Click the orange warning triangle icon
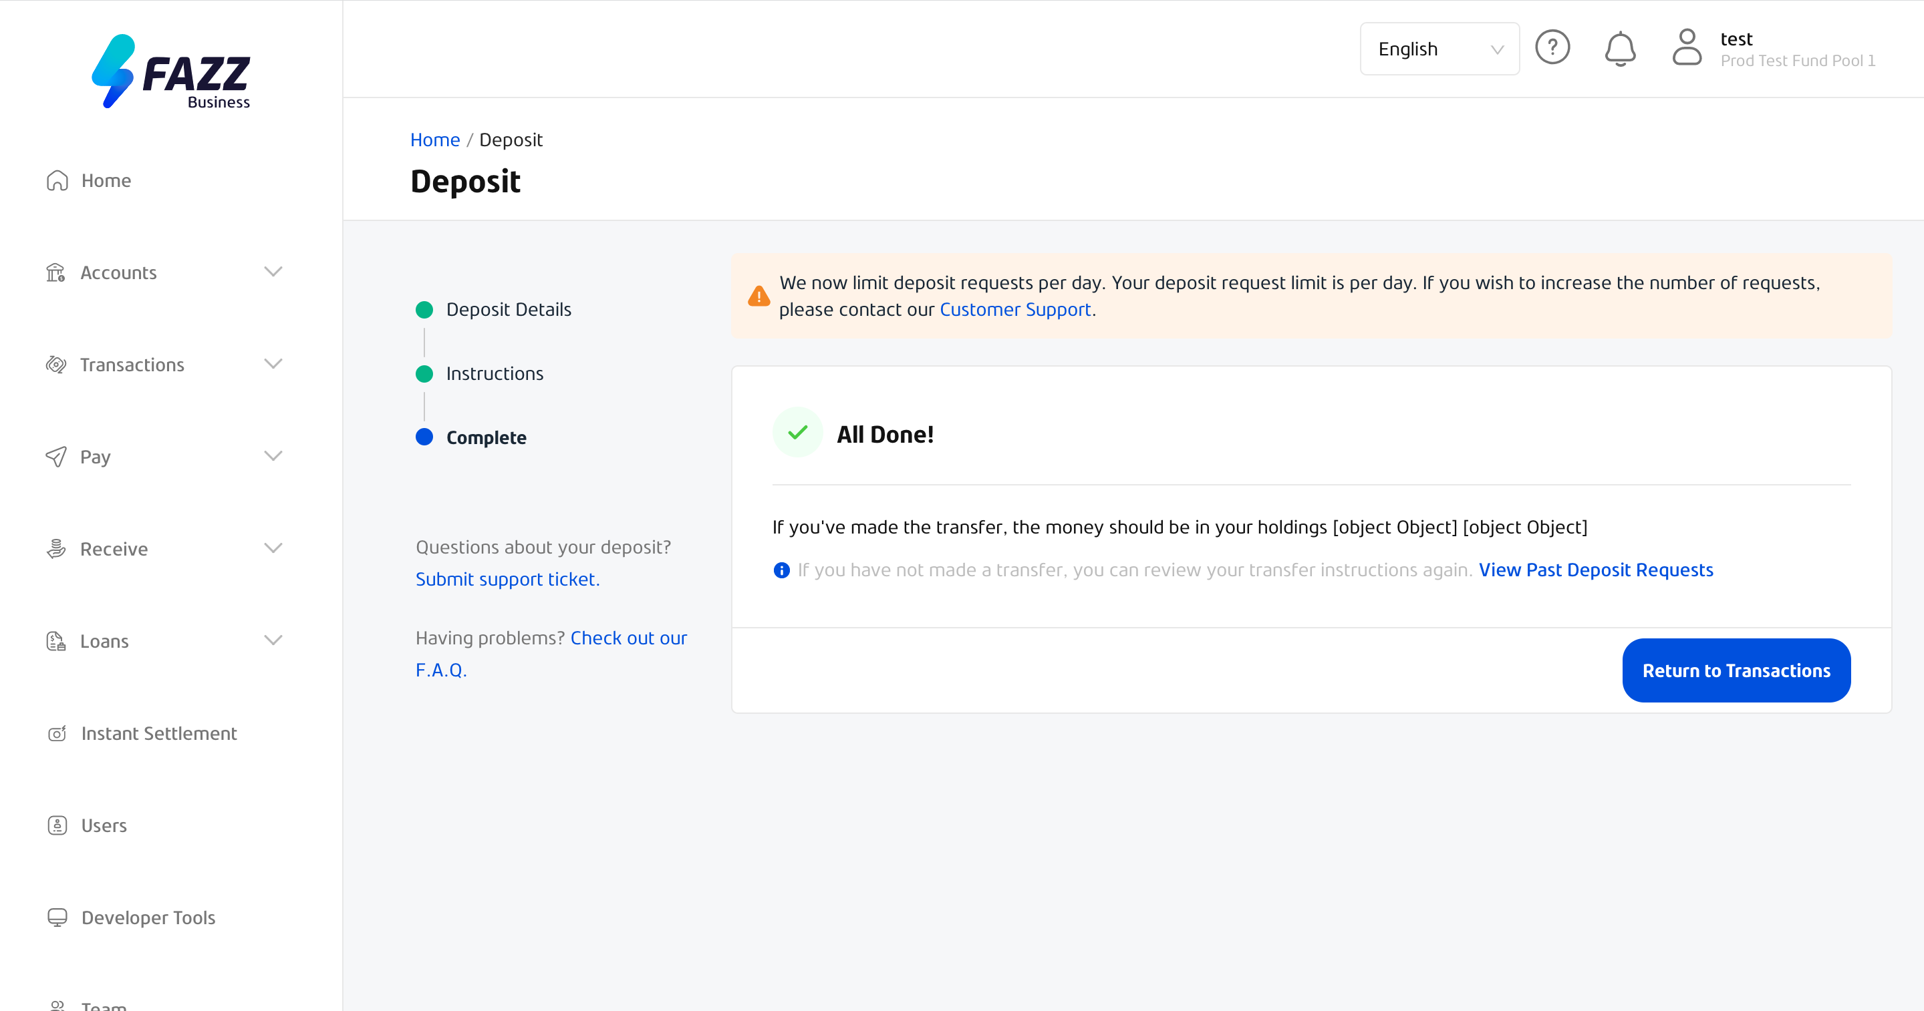This screenshot has width=1924, height=1011. coord(759,296)
